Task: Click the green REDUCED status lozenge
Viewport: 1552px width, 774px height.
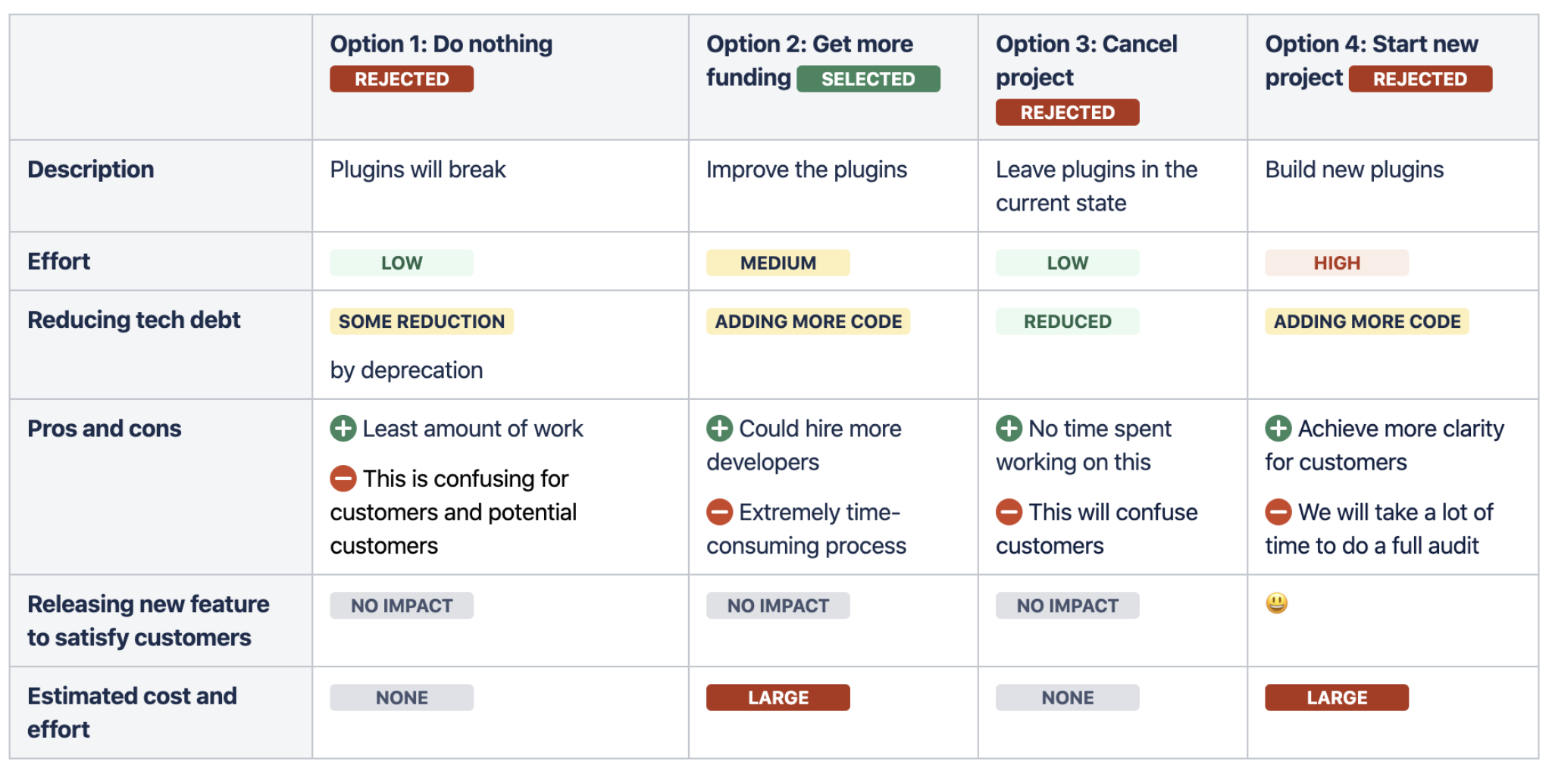Action: [x=1067, y=321]
